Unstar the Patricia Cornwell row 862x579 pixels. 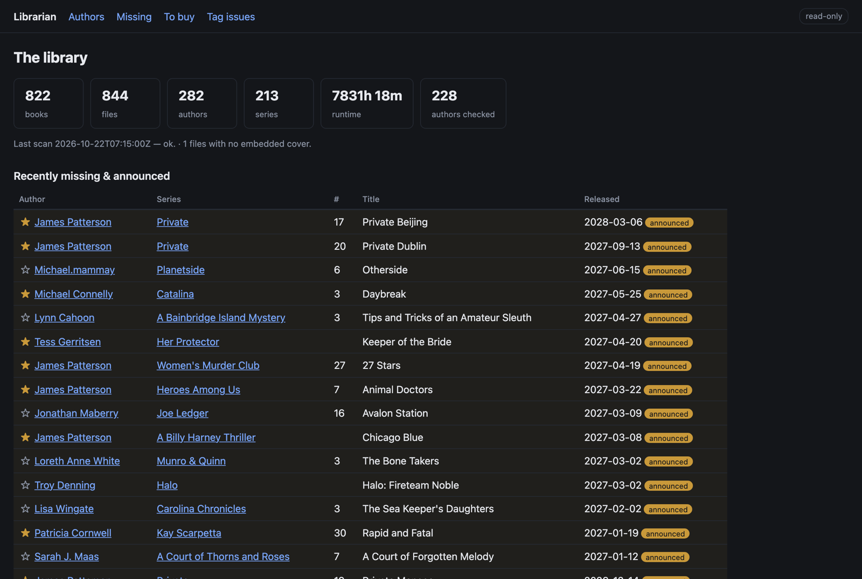tap(25, 533)
